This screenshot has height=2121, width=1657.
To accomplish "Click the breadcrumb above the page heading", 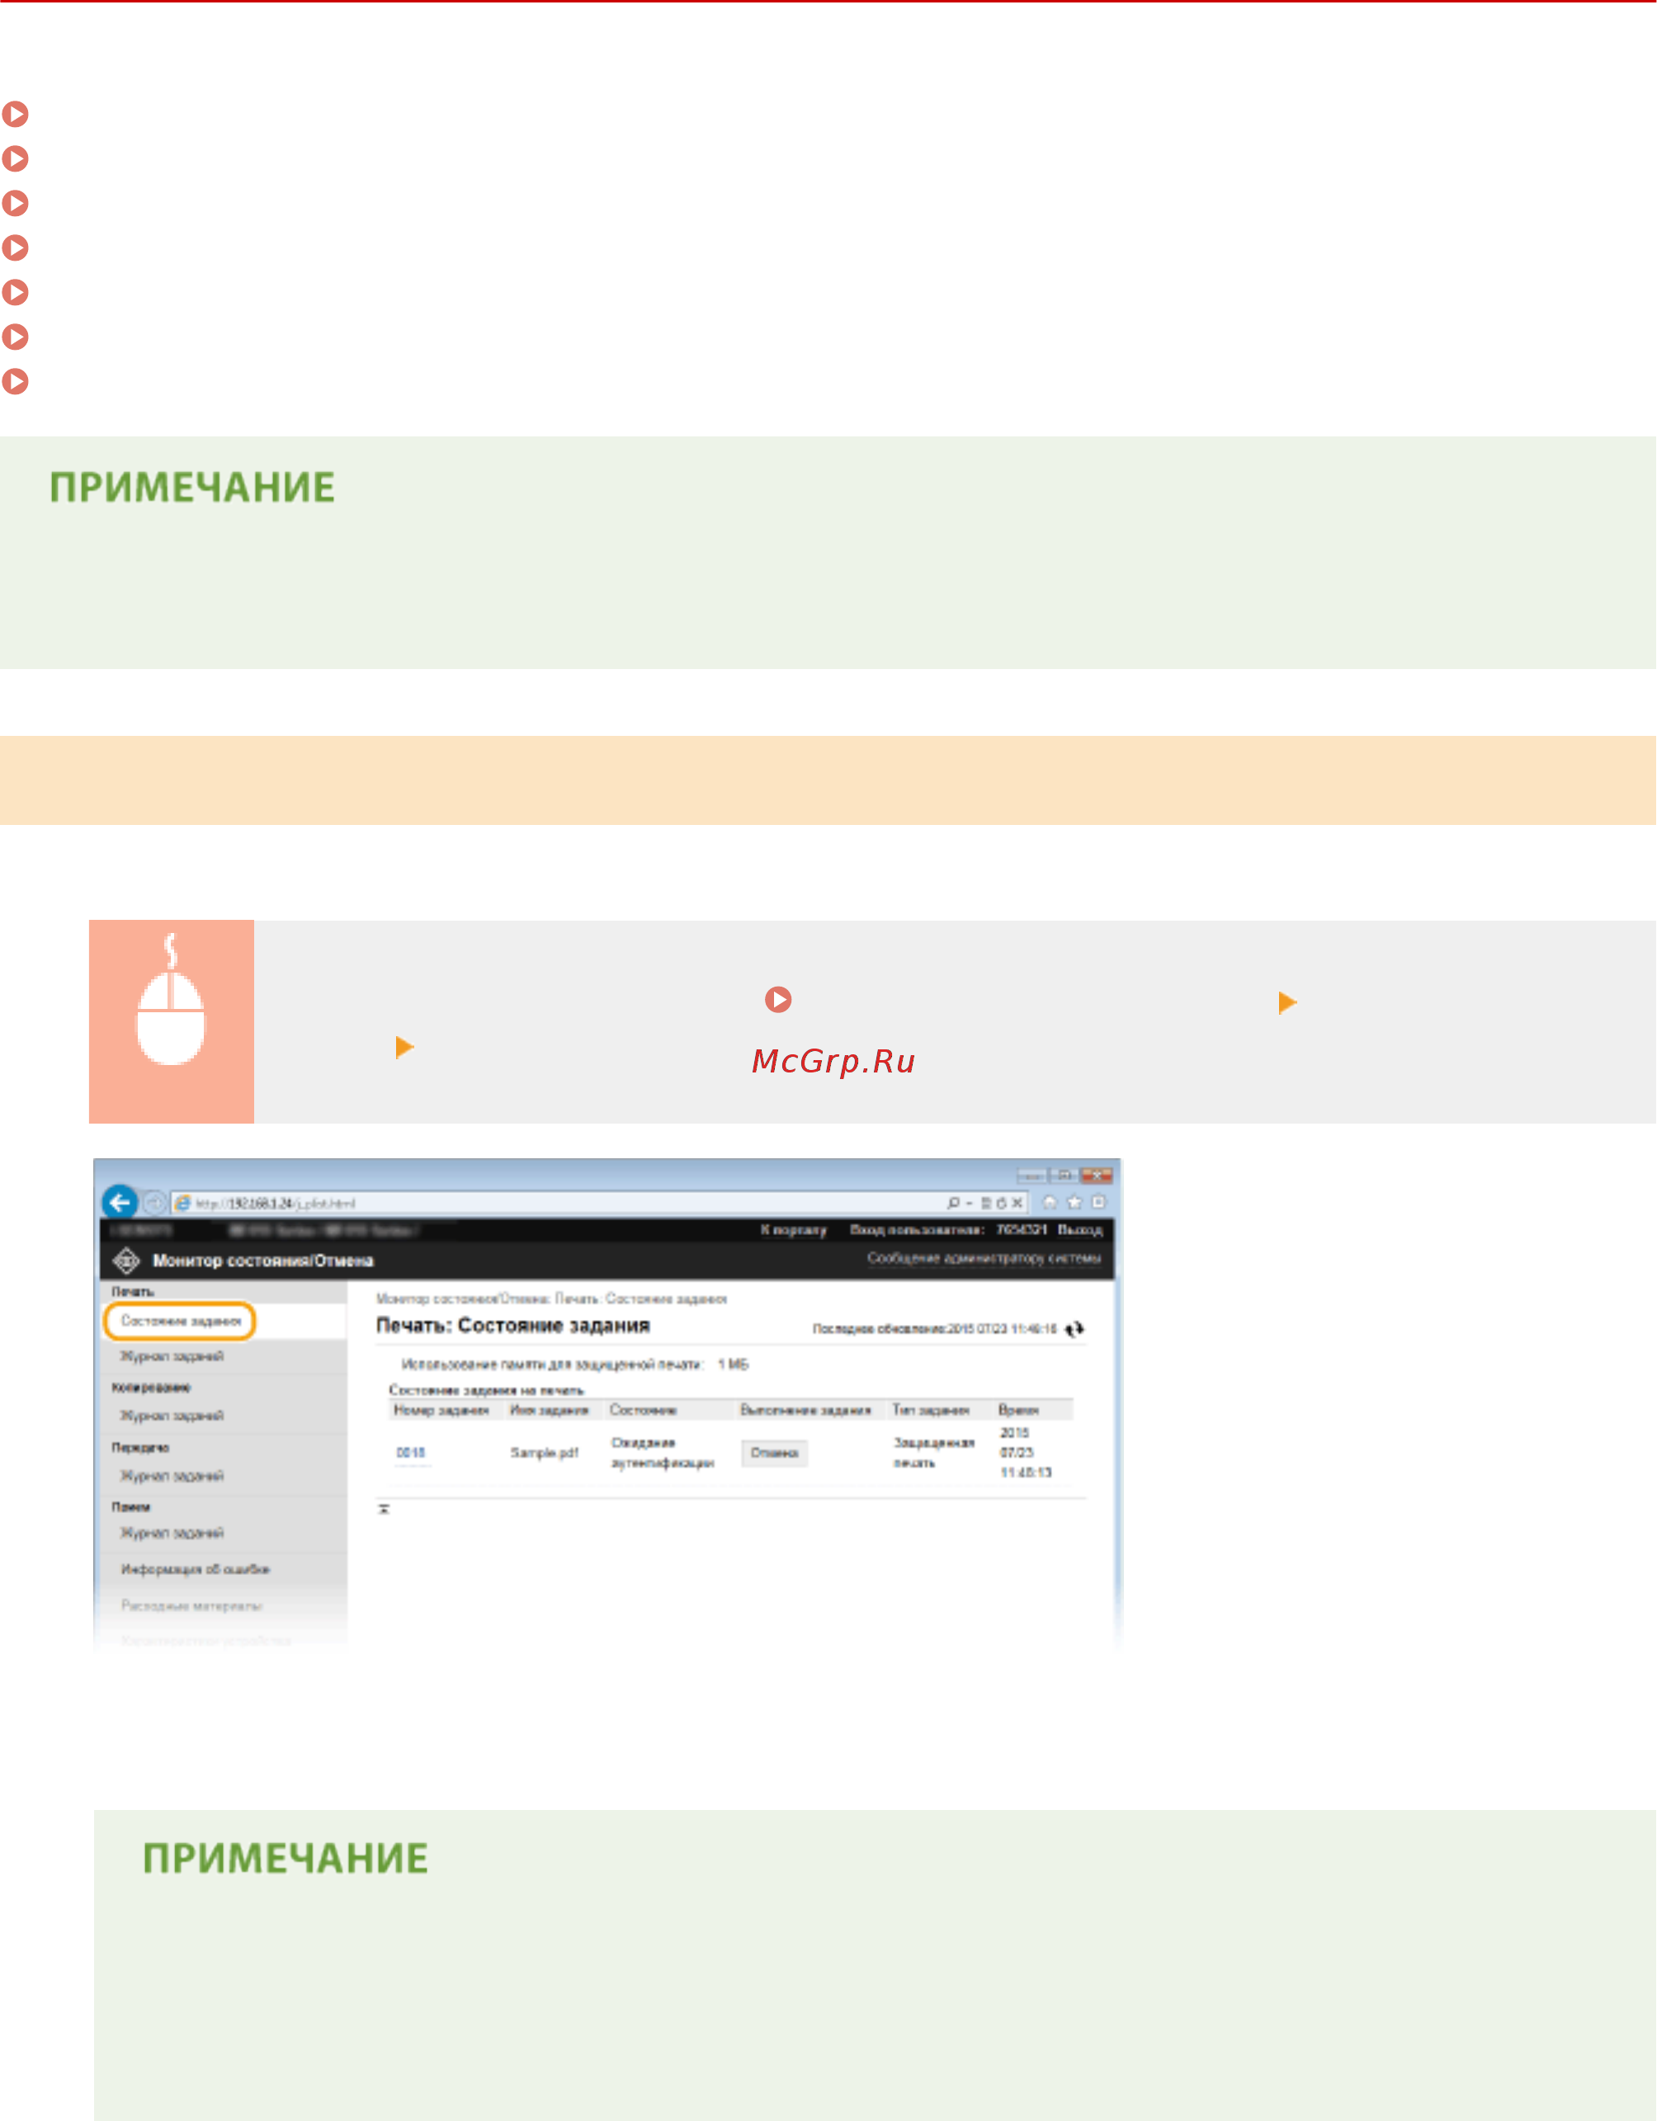I will pos(552,1299).
